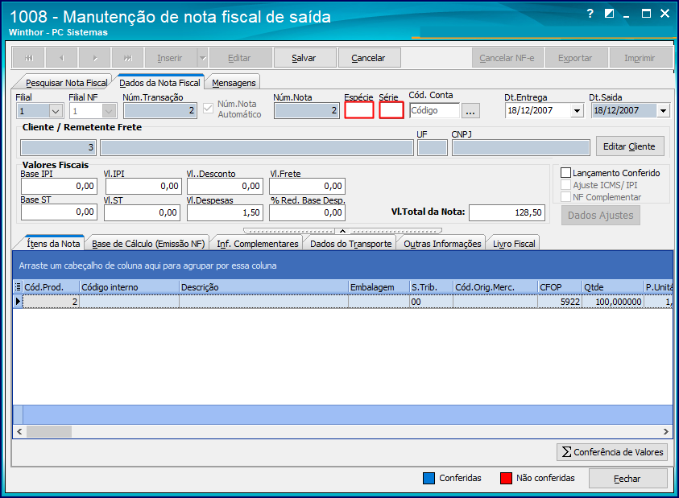Click the Editar toolbar button
Screen dimensions: 679x498
tap(240, 58)
